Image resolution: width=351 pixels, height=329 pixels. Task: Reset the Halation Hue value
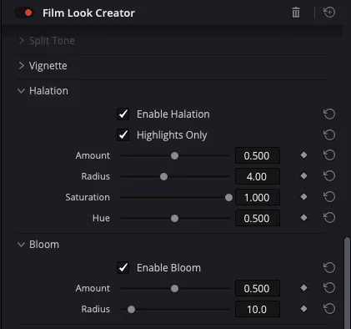click(x=329, y=218)
